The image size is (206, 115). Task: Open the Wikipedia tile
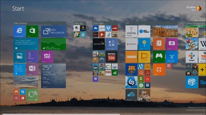click(x=202, y=44)
